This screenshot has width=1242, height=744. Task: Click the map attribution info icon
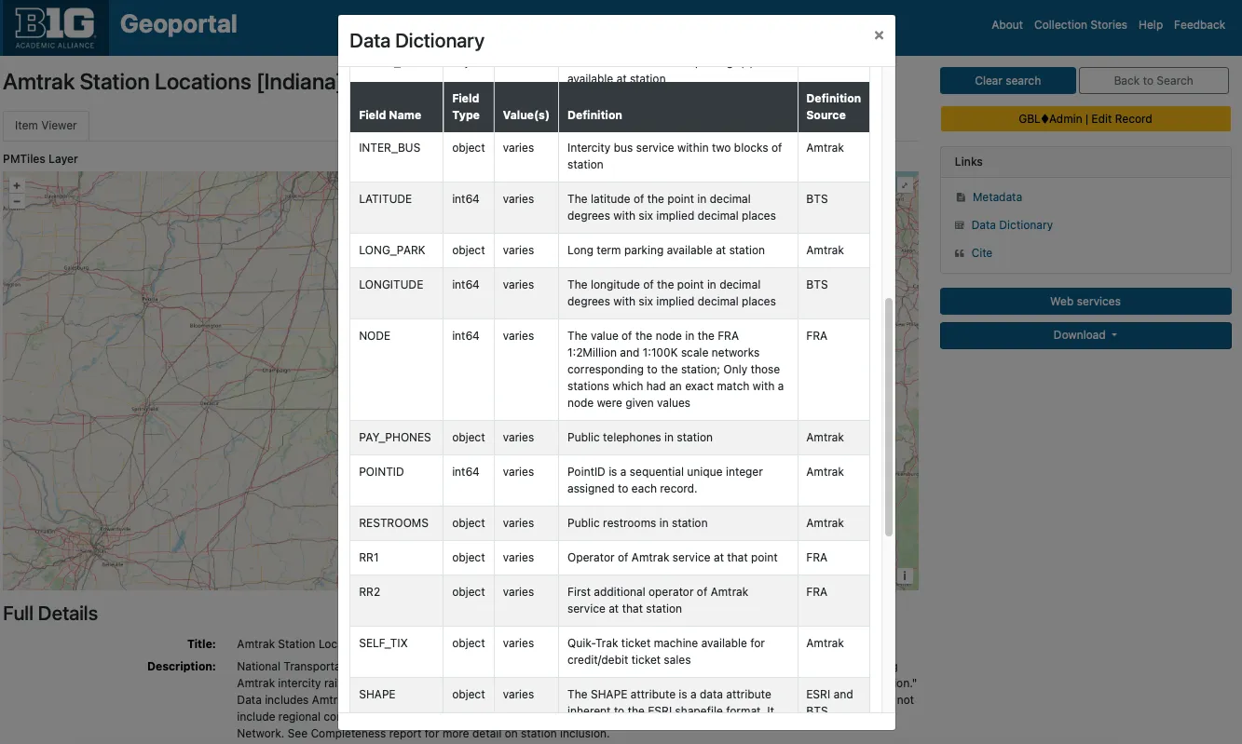coord(904,576)
